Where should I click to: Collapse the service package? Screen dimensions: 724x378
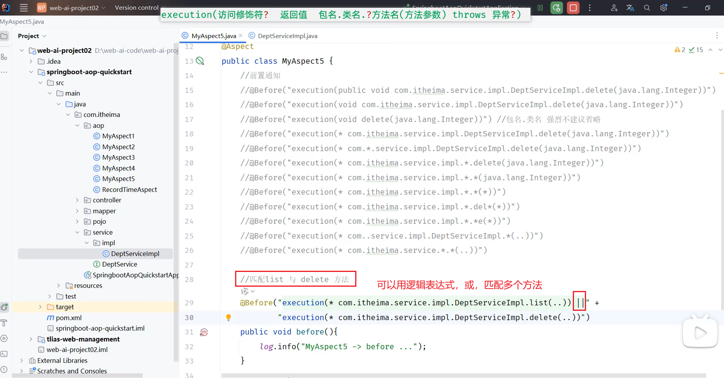point(77,232)
